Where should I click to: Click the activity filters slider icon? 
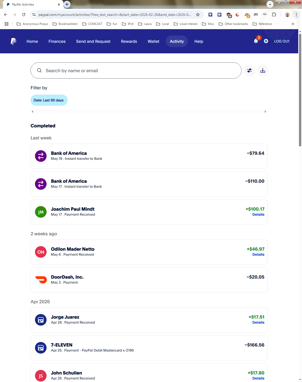pos(249,70)
